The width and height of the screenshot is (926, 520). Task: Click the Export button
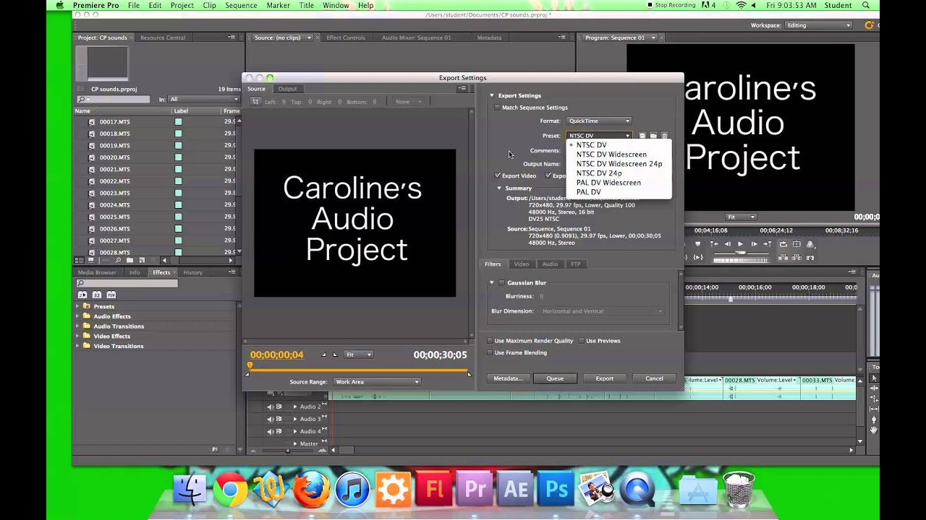tap(604, 378)
